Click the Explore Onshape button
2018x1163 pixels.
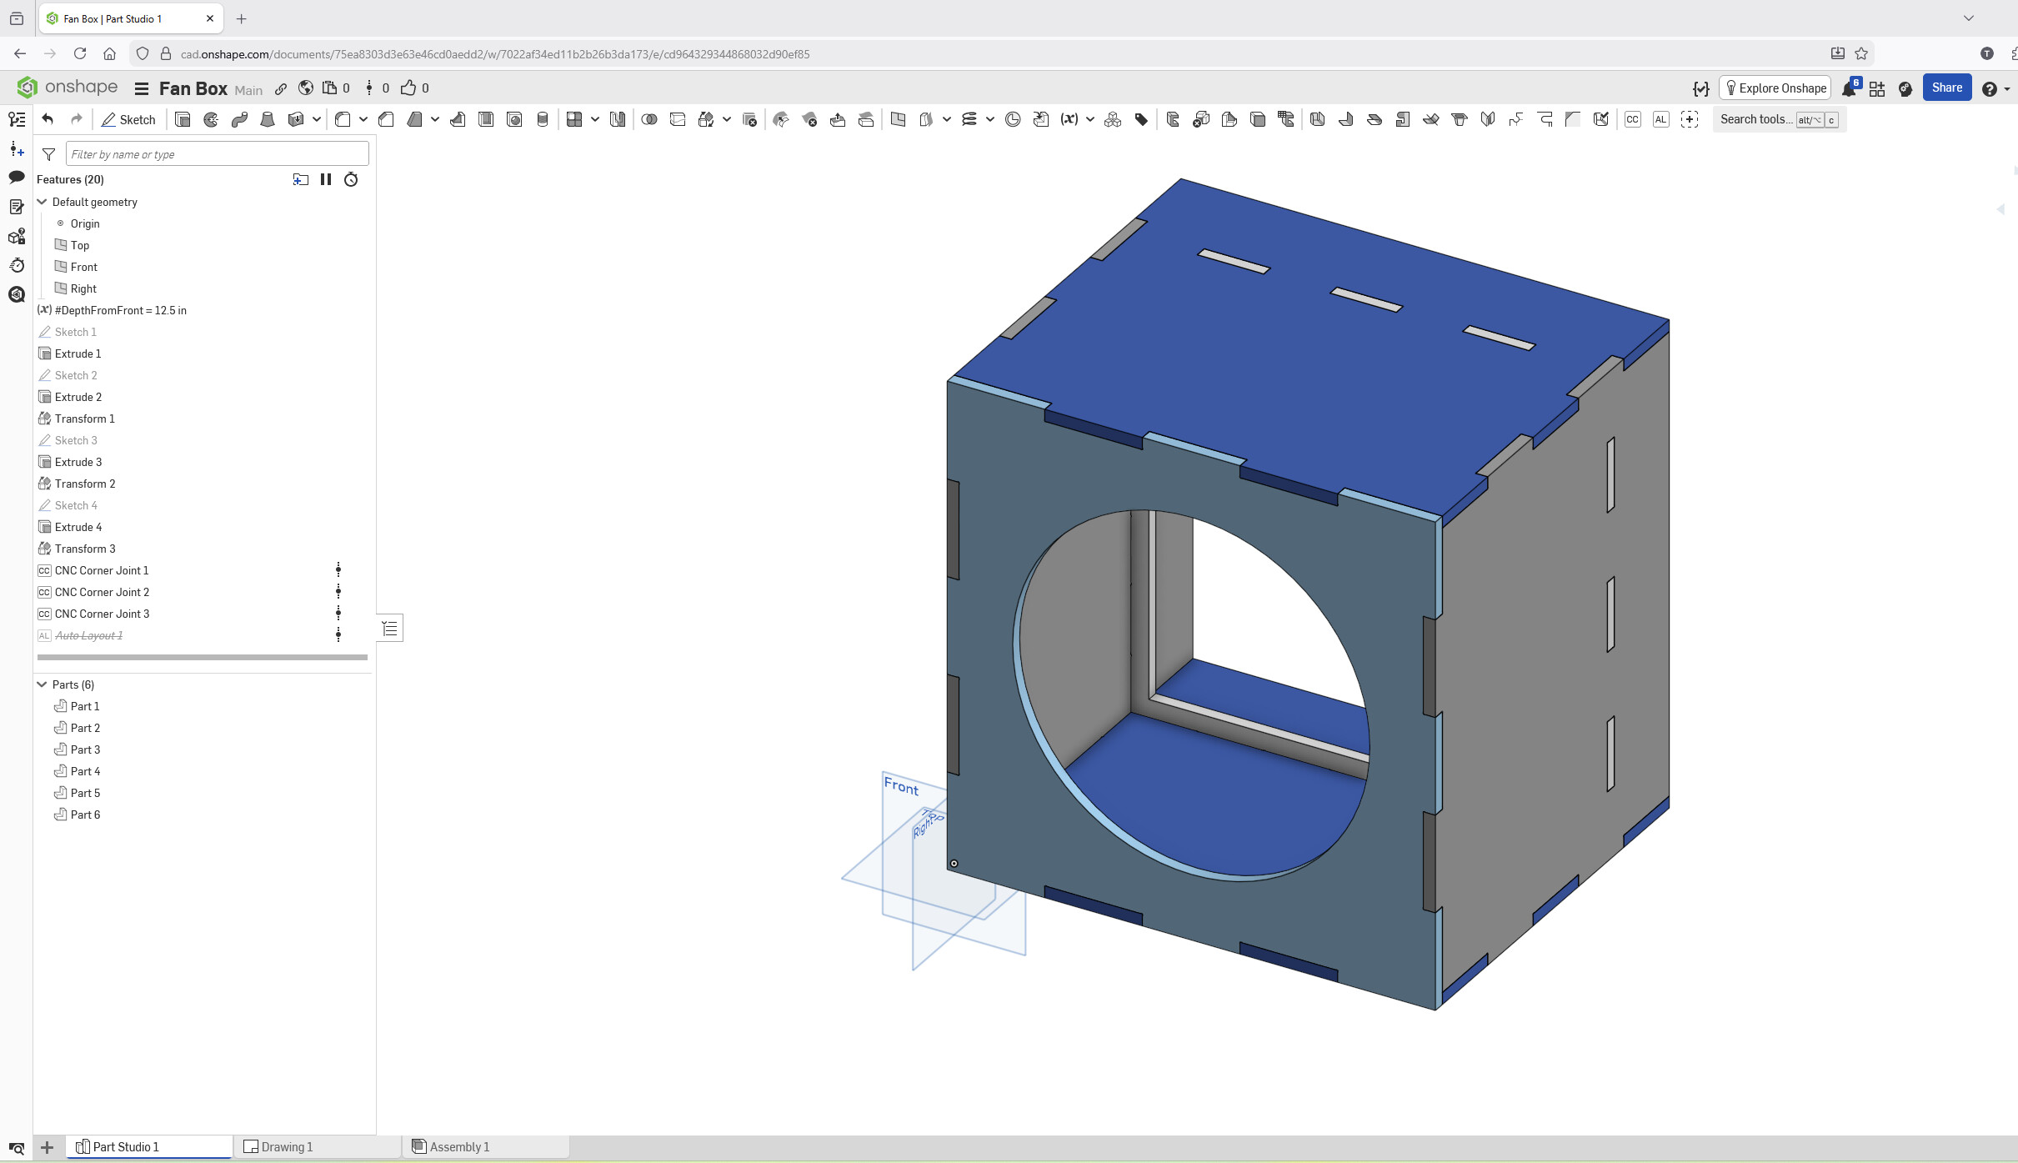(1775, 88)
